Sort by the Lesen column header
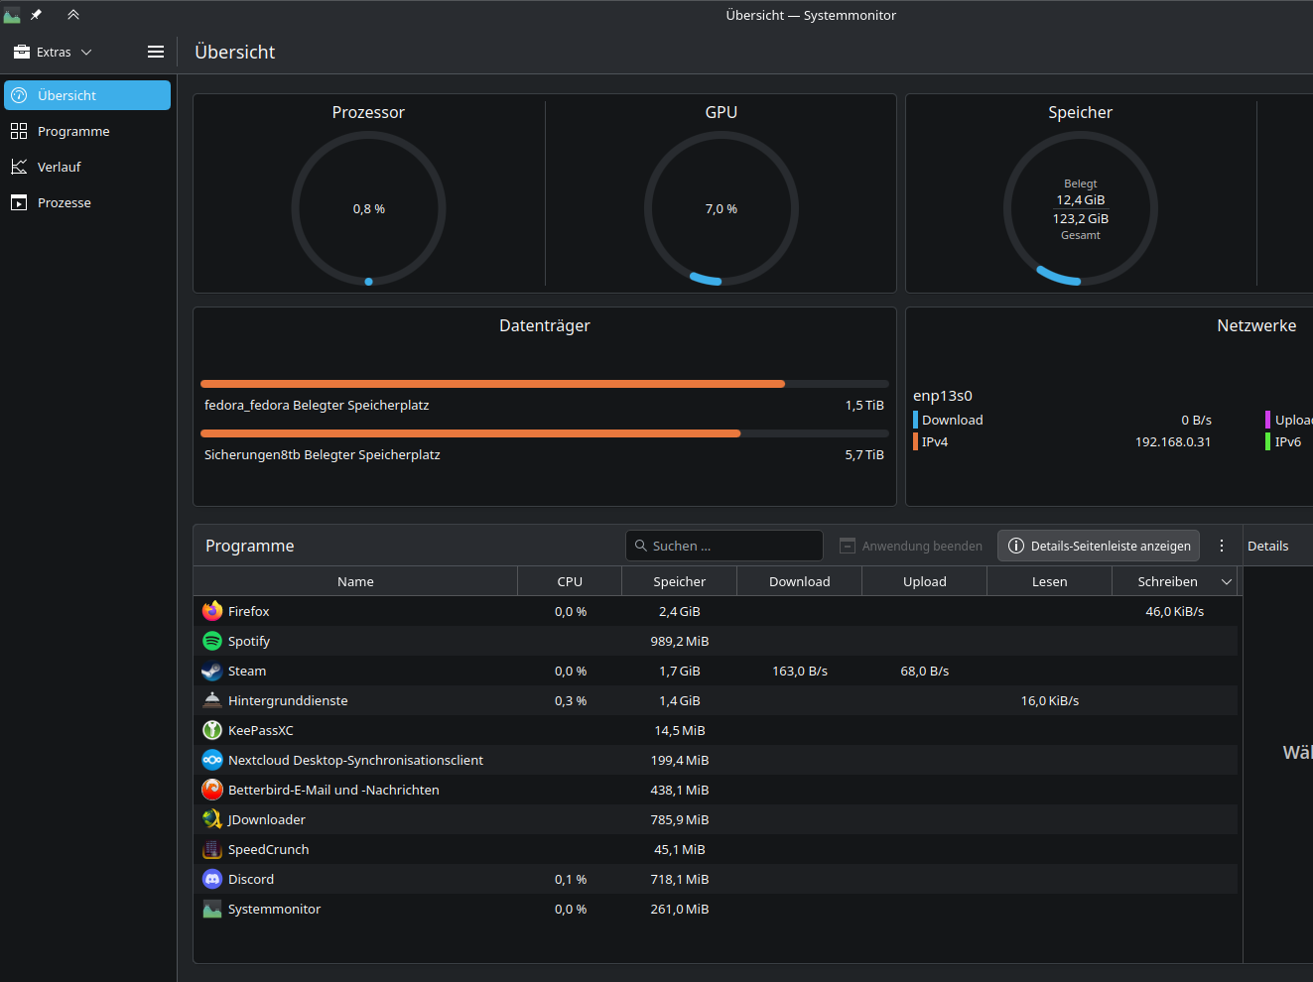 click(x=1049, y=581)
